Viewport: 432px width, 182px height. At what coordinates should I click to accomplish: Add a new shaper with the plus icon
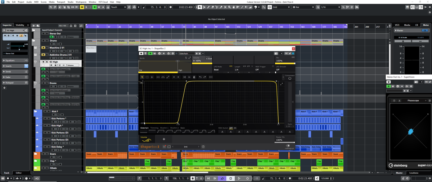(x=164, y=139)
